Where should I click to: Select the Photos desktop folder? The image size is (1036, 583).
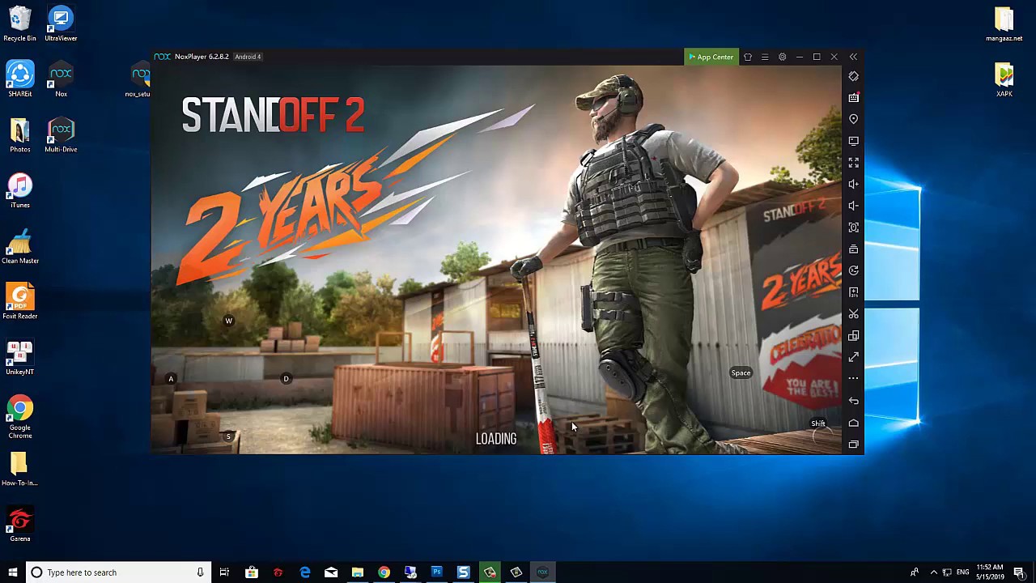click(x=19, y=135)
